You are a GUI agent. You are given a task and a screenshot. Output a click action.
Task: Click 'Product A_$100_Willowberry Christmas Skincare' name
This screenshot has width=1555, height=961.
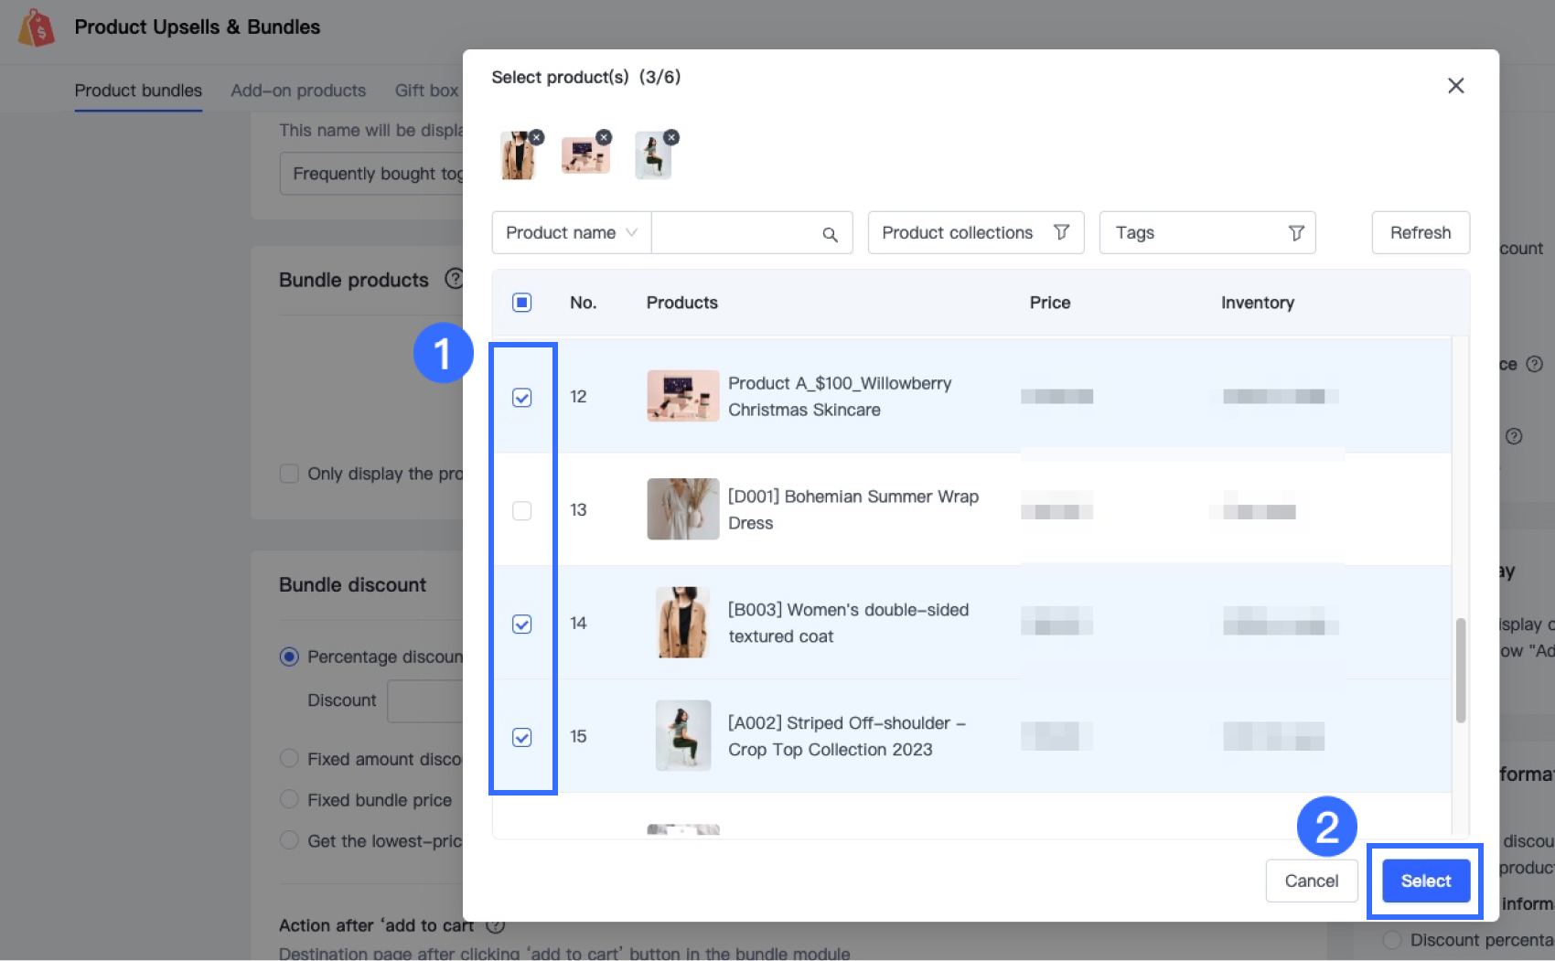(840, 397)
